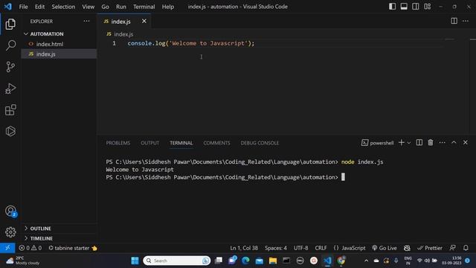The image size is (476, 268).
Task: Open the feedback icon in status bar
Action: coord(453,248)
